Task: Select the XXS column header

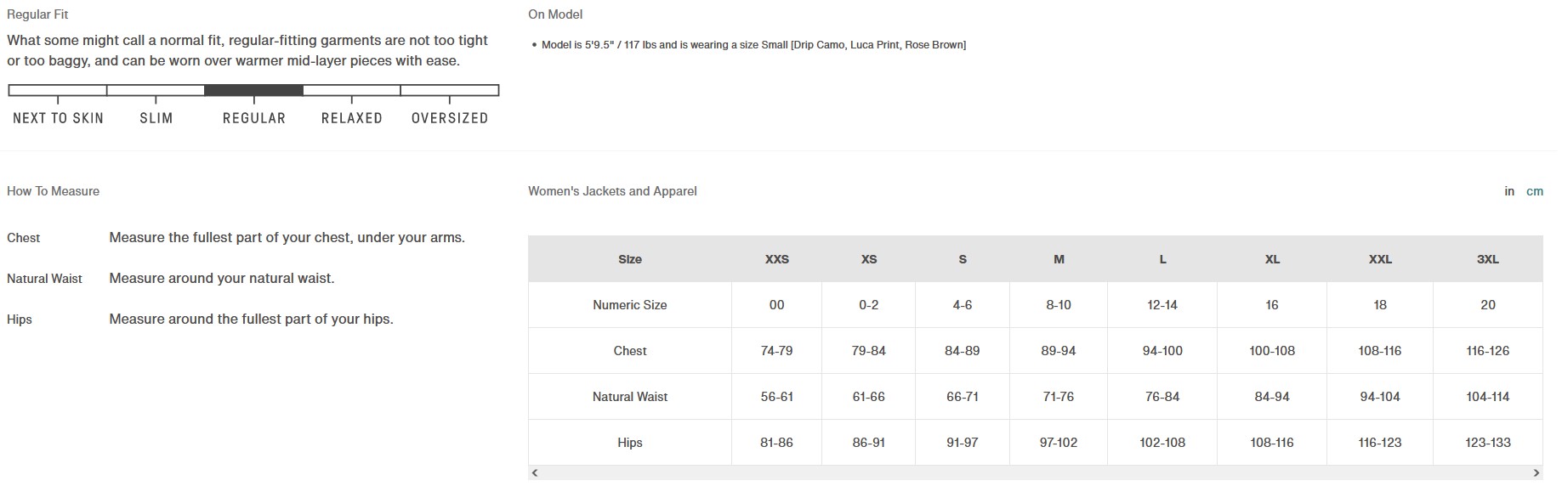Action: pyautogui.click(x=776, y=259)
